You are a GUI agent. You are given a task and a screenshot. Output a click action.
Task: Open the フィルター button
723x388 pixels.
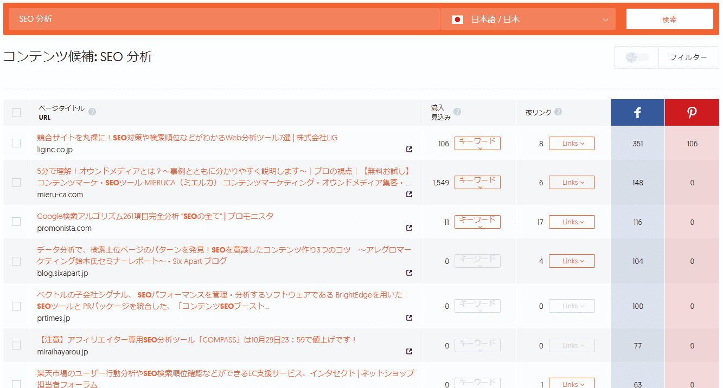(x=688, y=57)
